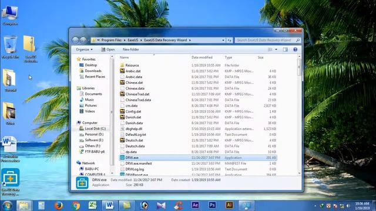Select the Word document icon on desktop
This screenshot has height=211, width=376.
pyautogui.click(x=10, y=149)
